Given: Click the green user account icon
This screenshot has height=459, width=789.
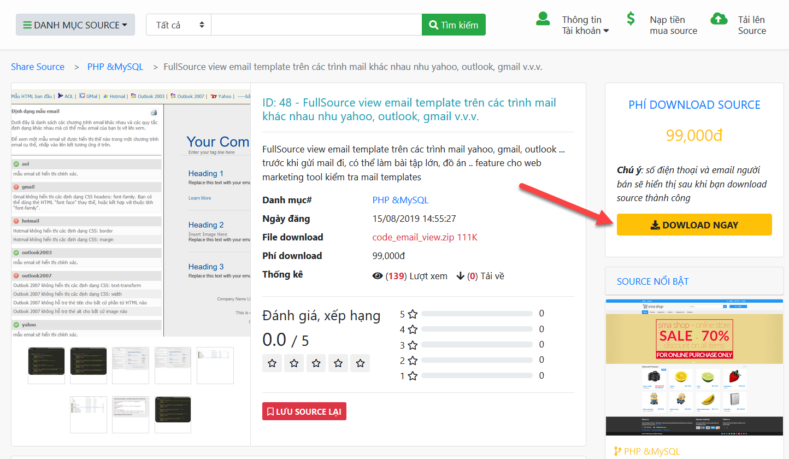Looking at the screenshot, I should [543, 19].
